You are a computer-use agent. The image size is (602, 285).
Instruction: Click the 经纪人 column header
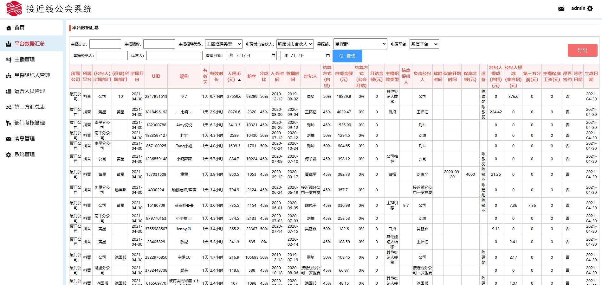click(x=311, y=76)
